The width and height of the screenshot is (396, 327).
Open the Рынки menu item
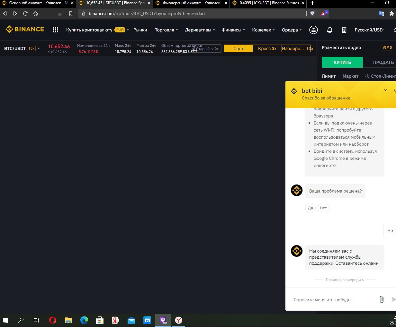[140, 30]
